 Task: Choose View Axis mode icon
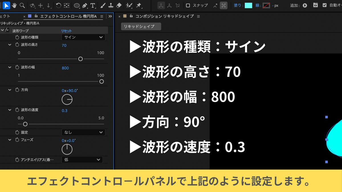(x=178, y=5)
